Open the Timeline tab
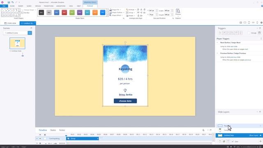Screen dimensions: 263x148 pyautogui.click(x=43, y=130)
